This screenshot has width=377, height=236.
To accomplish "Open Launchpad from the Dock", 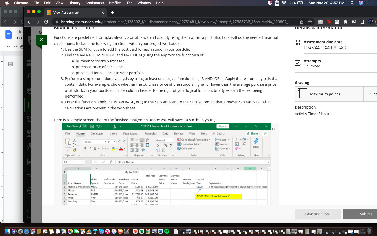I will 20,231.
